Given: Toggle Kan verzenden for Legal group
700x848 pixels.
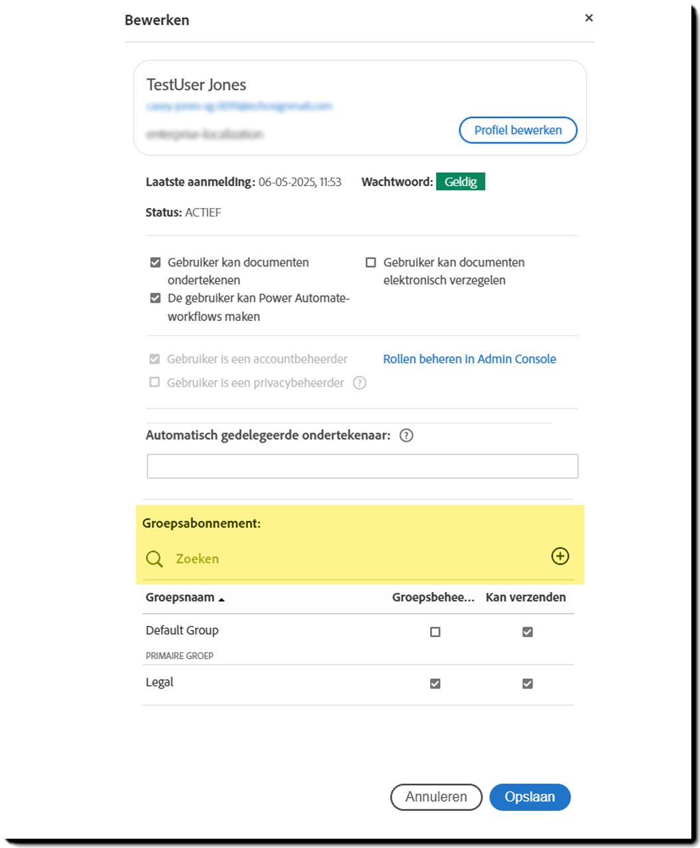Looking at the screenshot, I should [528, 684].
